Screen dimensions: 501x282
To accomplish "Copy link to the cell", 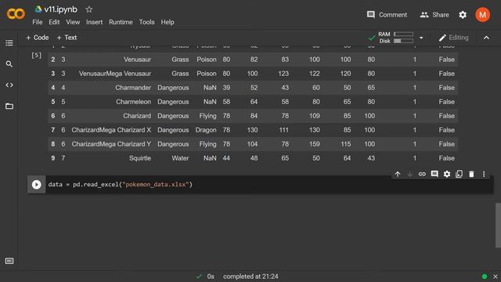I will pyautogui.click(x=422, y=174).
